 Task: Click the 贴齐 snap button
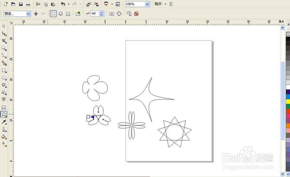click(158, 4)
